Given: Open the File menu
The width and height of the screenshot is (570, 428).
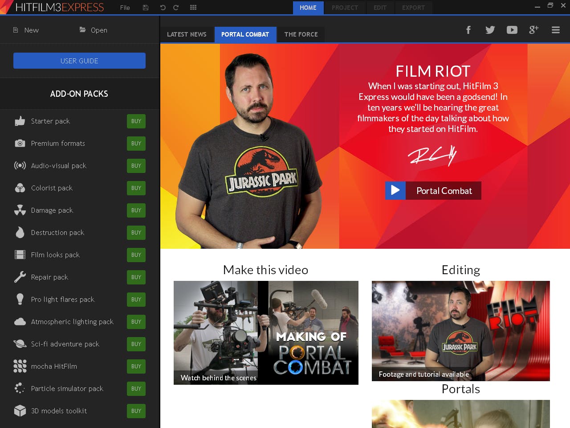Looking at the screenshot, I should click(x=125, y=8).
